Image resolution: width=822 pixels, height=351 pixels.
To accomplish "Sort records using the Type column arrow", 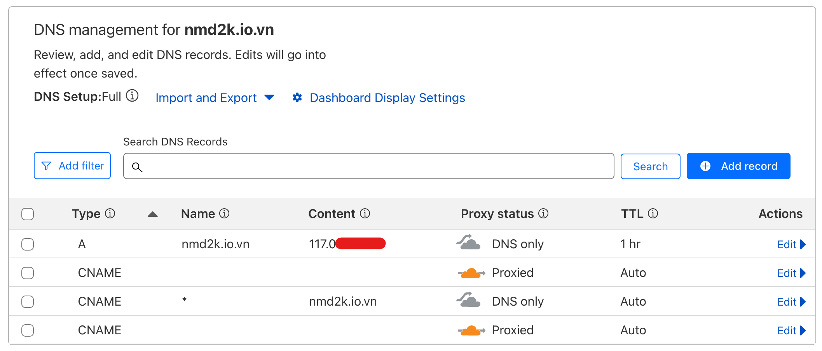I will coord(153,214).
